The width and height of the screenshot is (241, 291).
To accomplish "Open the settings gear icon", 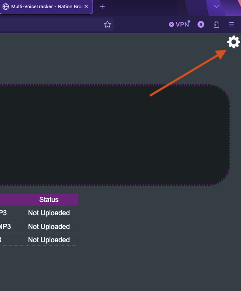I will pos(234,42).
